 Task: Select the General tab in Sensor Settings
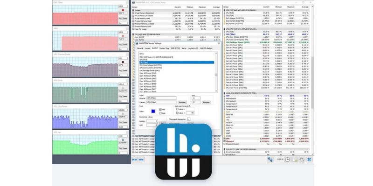coord(140,48)
